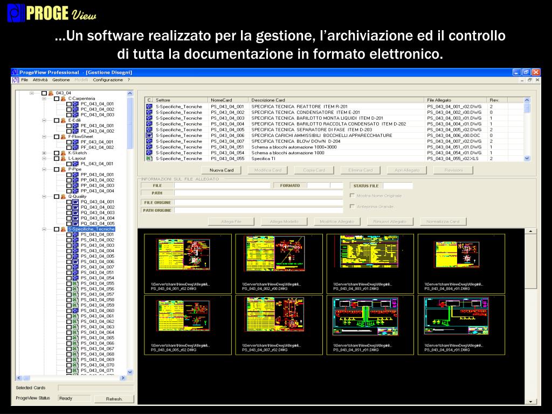This screenshot has width=552, height=414.
Task: Click the Word icon beside PS_043_04_006 in tree
Action: (x=75, y=262)
